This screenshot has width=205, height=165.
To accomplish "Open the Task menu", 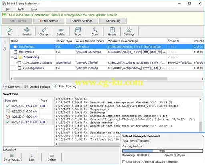I will click(x=8, y=9).
